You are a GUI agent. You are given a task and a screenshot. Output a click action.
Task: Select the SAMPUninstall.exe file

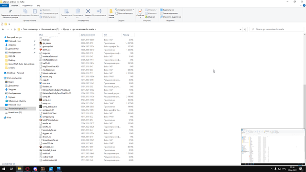(x=50, y=120)
